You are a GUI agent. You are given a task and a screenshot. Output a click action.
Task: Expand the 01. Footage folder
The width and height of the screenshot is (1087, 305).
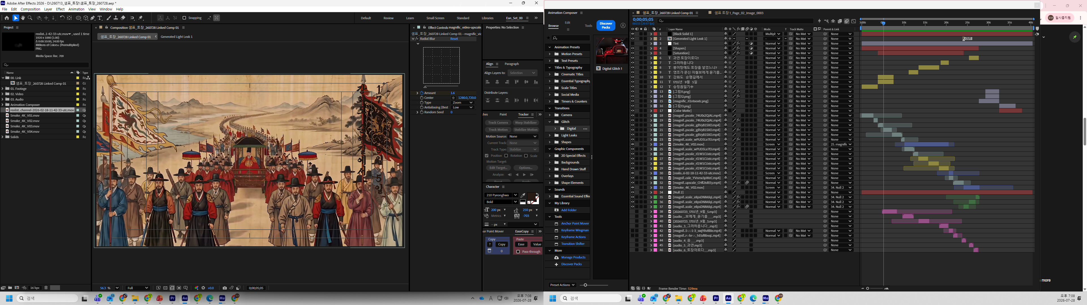[3, 89]
